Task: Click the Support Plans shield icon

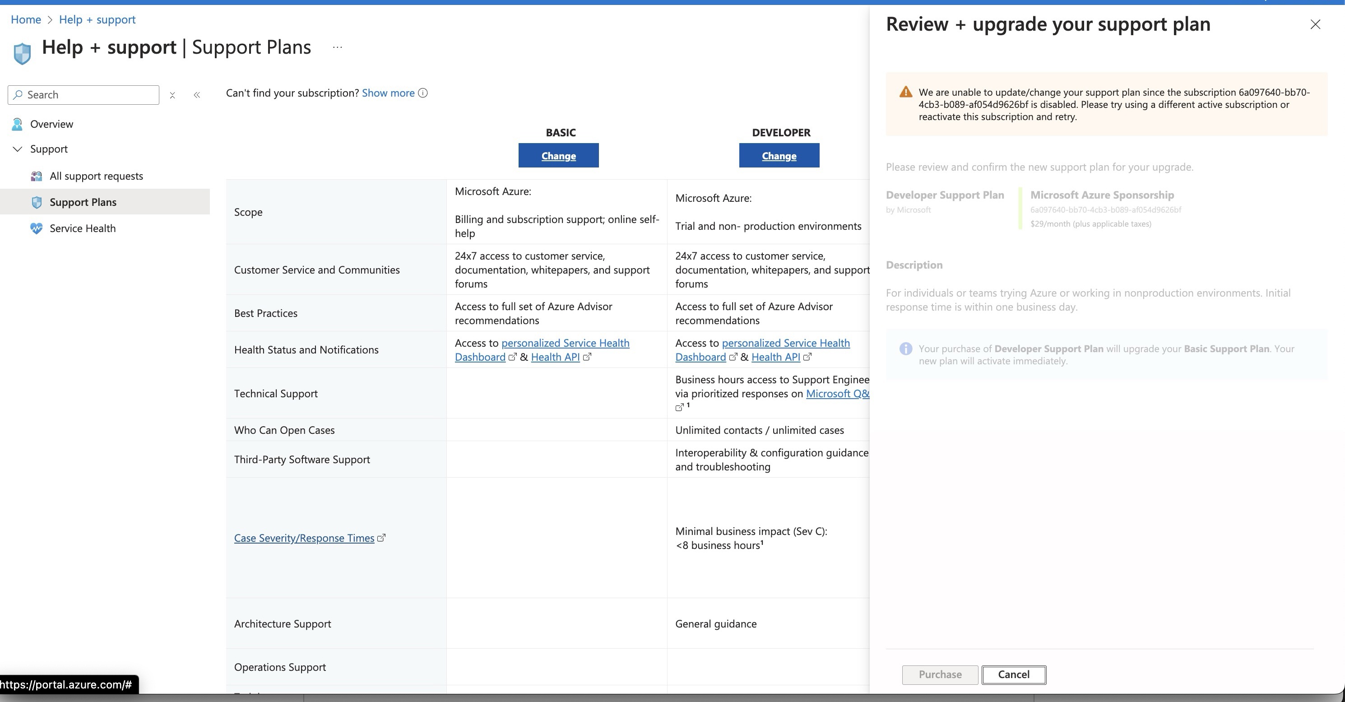Action: pos(37,202)
